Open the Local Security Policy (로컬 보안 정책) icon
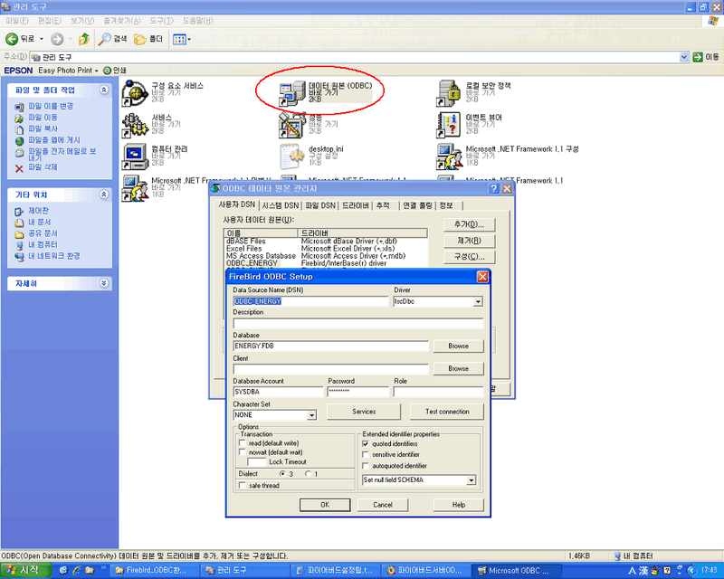 tap(449, 93)
